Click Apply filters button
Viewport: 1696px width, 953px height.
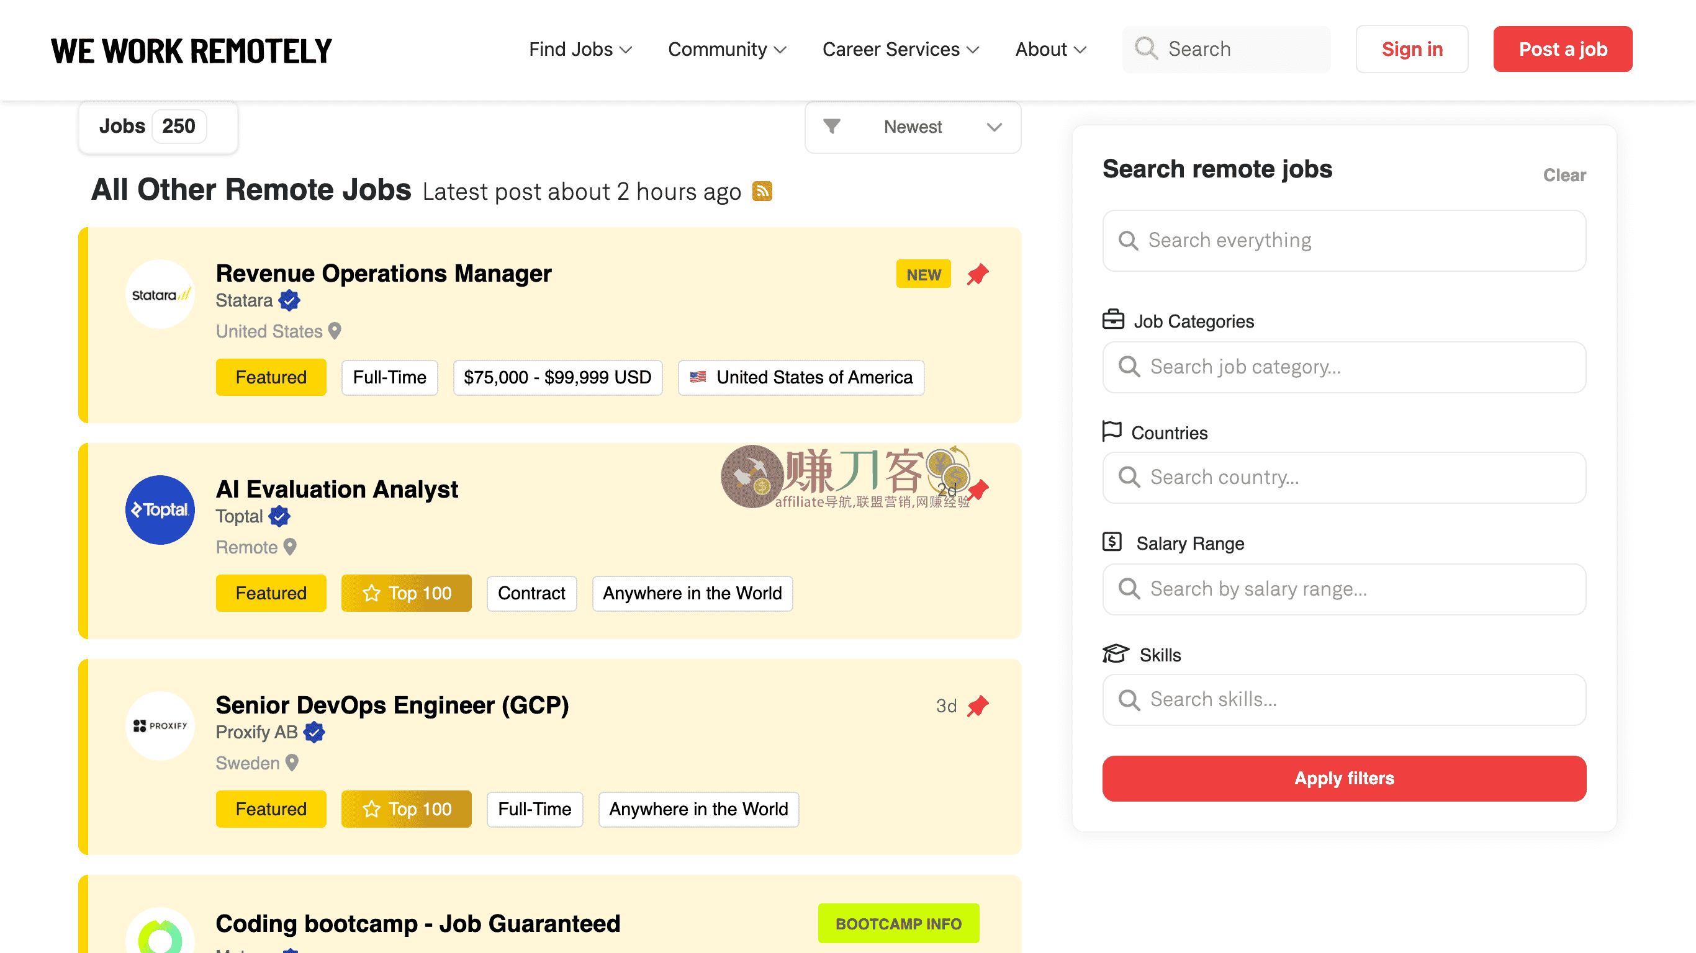[x=1344, y=778]
